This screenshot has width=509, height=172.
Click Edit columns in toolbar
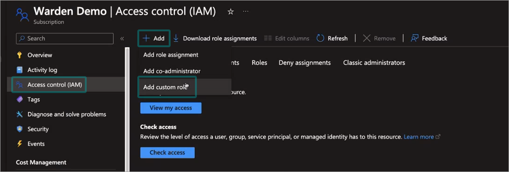[287, 38]
